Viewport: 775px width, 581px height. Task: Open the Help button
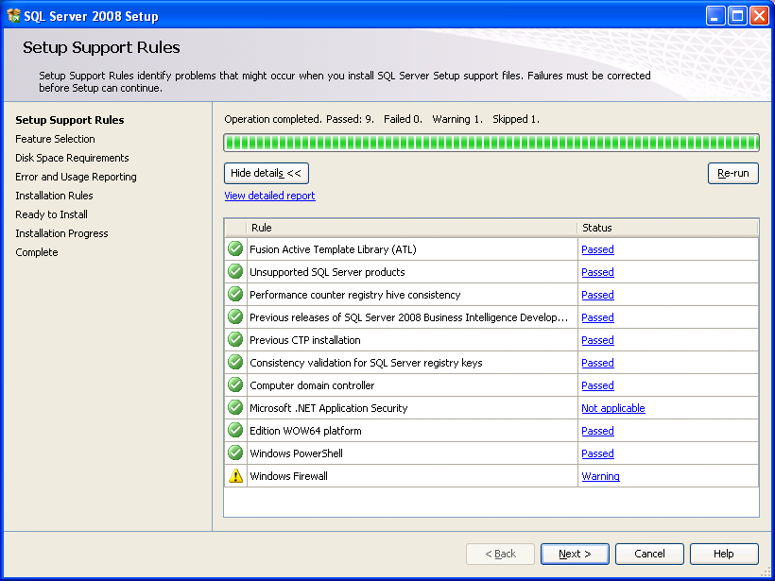(724, 554)
